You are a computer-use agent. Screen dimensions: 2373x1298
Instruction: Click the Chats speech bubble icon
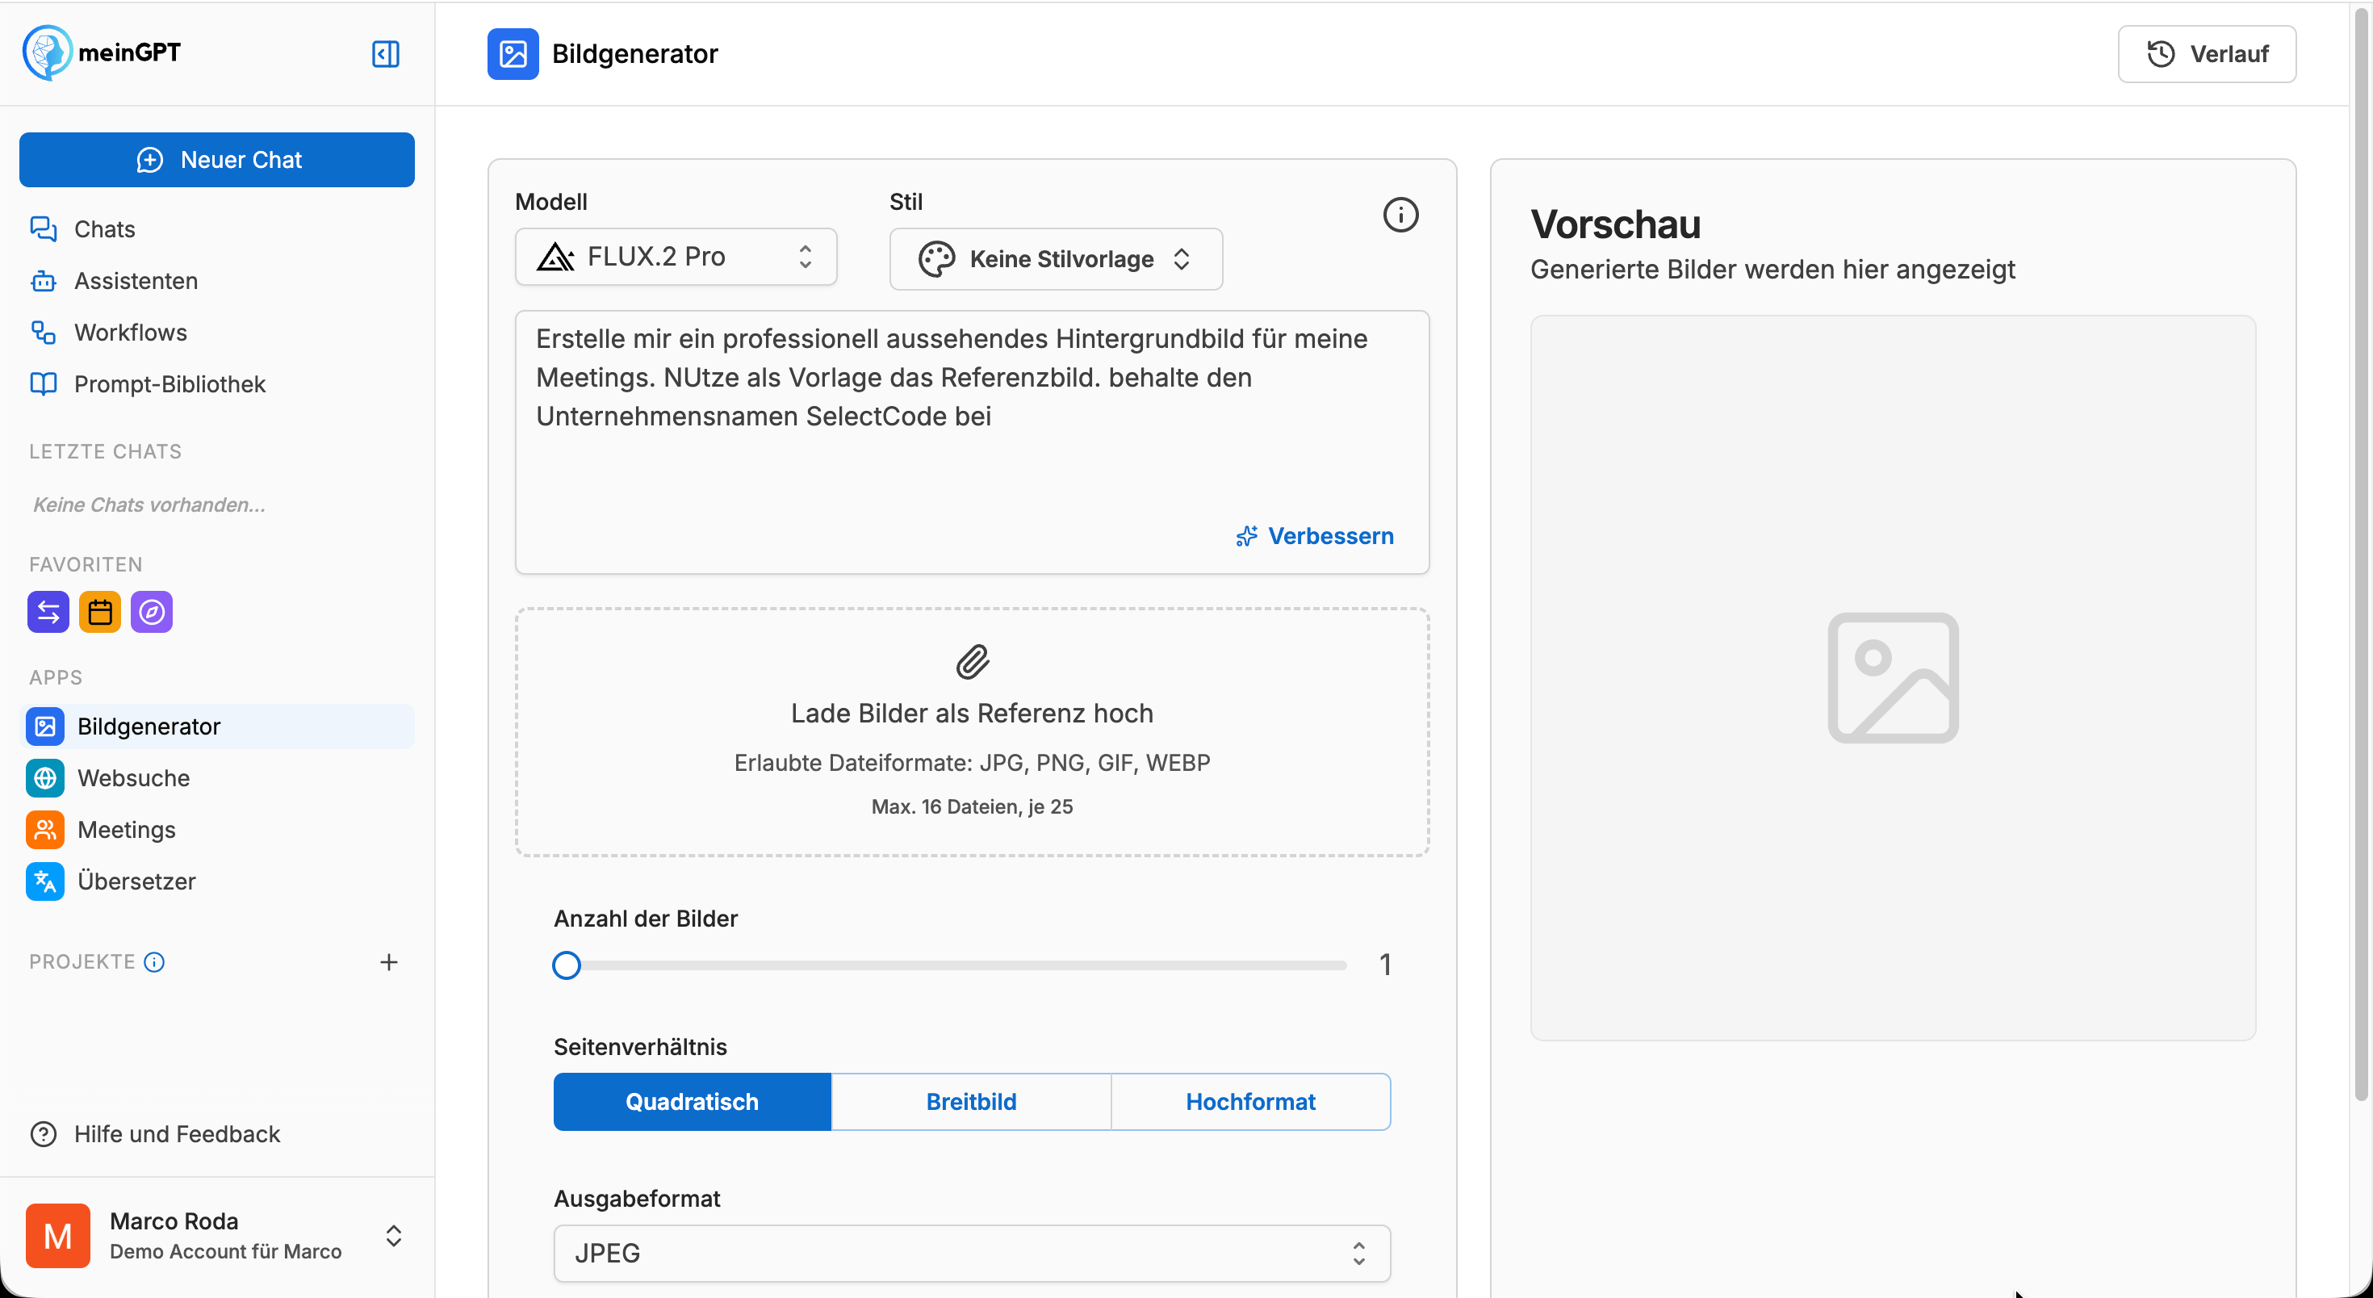44,228
